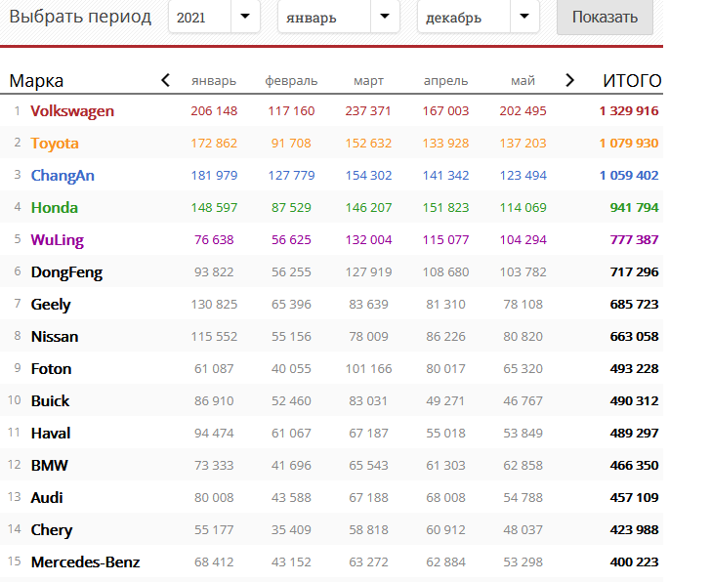Click the left arrow to show previous months
The height and width of the screenshot is (582, 711).
tap(165, 80)
